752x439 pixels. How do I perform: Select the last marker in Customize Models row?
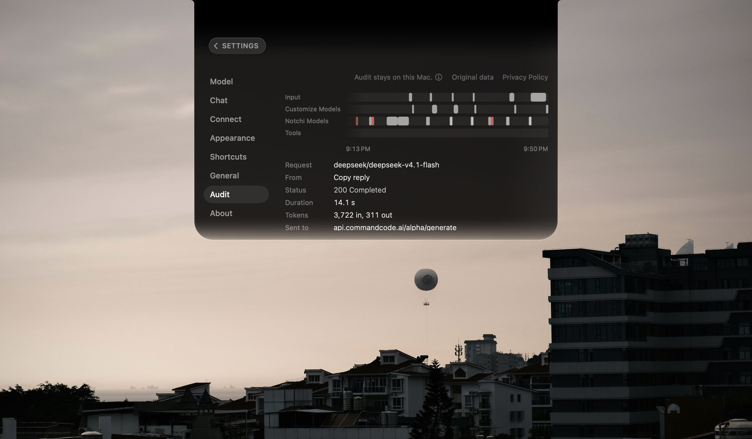547,109
